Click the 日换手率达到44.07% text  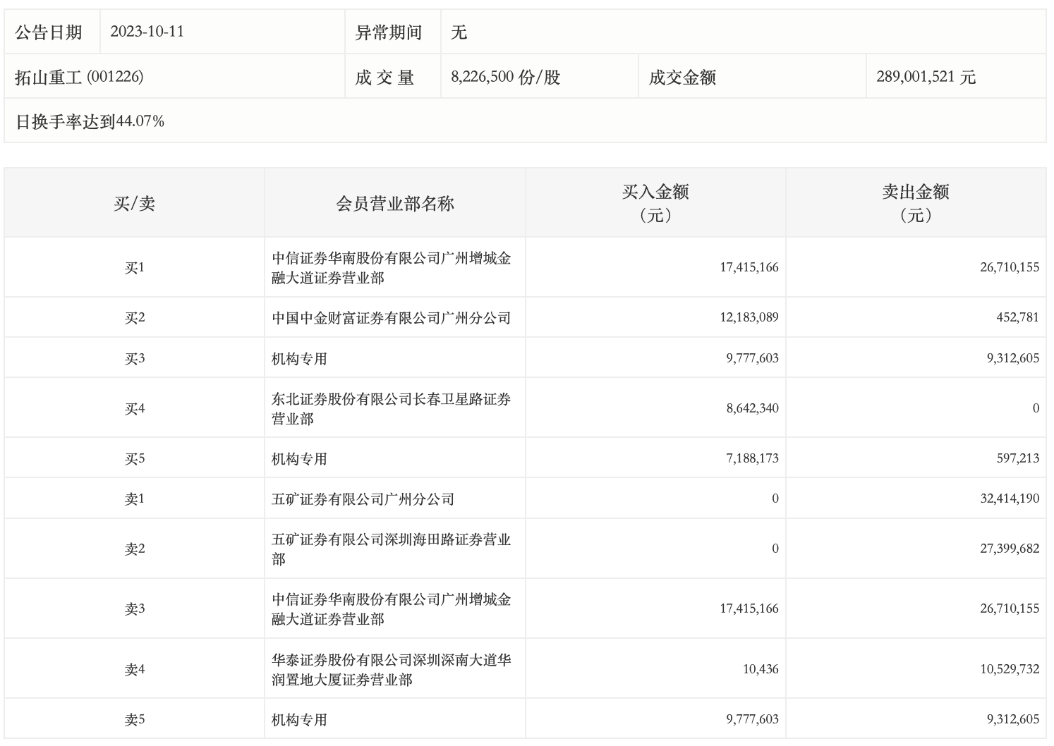point(90,121)
